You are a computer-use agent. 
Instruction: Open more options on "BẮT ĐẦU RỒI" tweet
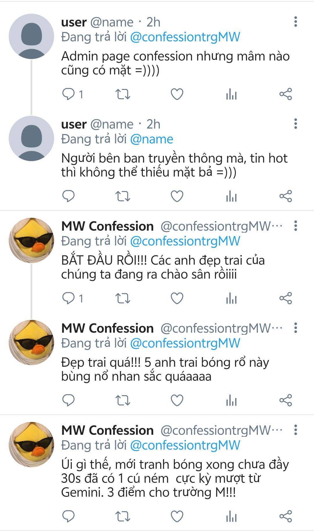(295, 226)
